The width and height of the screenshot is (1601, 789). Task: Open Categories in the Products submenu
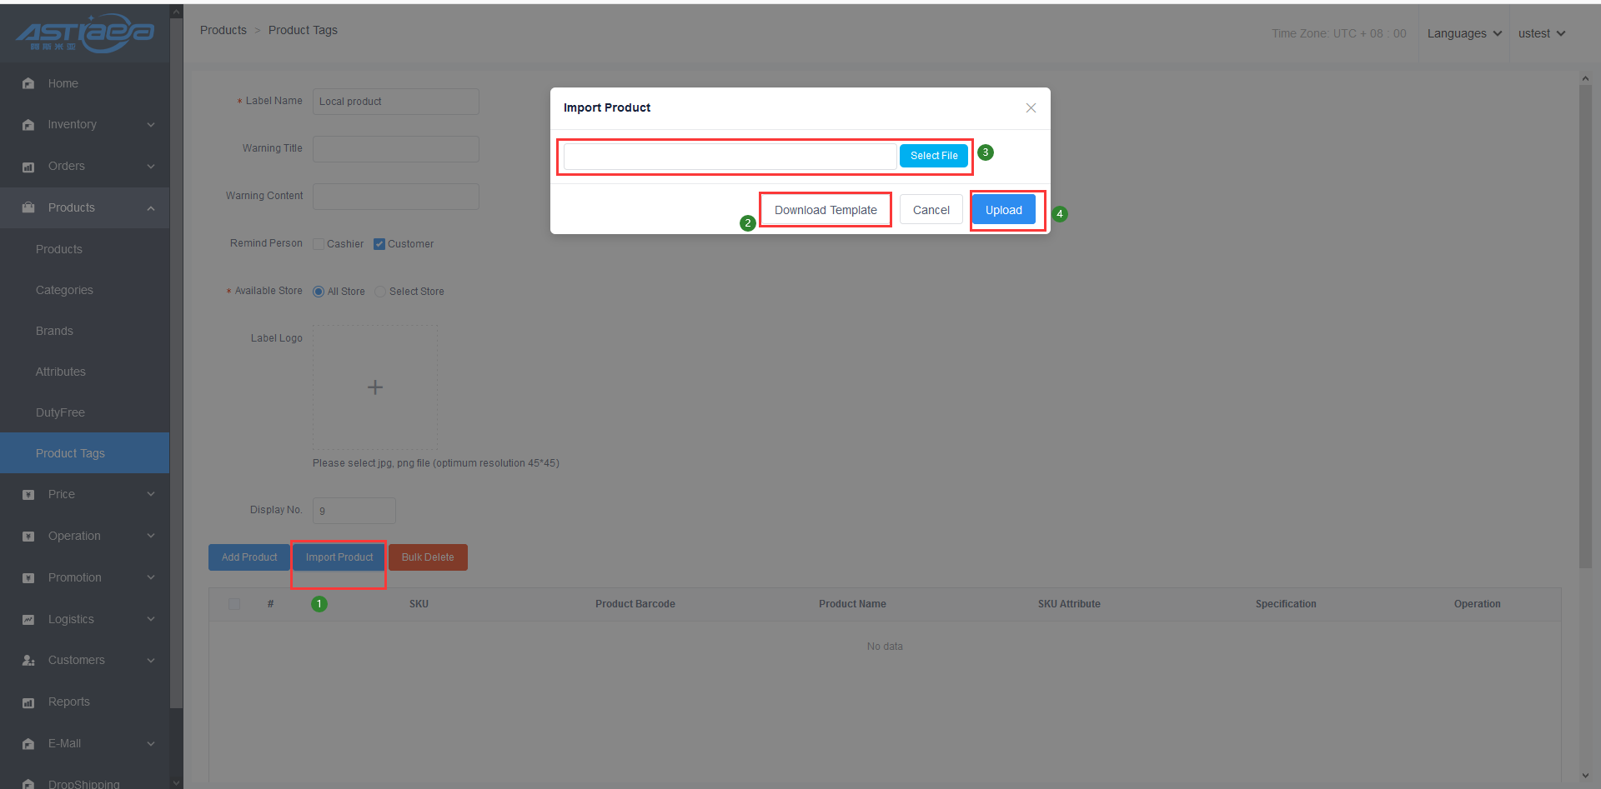pos(64,290)
